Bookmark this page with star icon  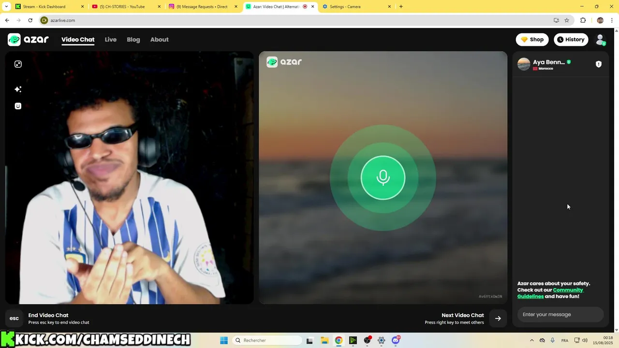[x=567, y=20]
